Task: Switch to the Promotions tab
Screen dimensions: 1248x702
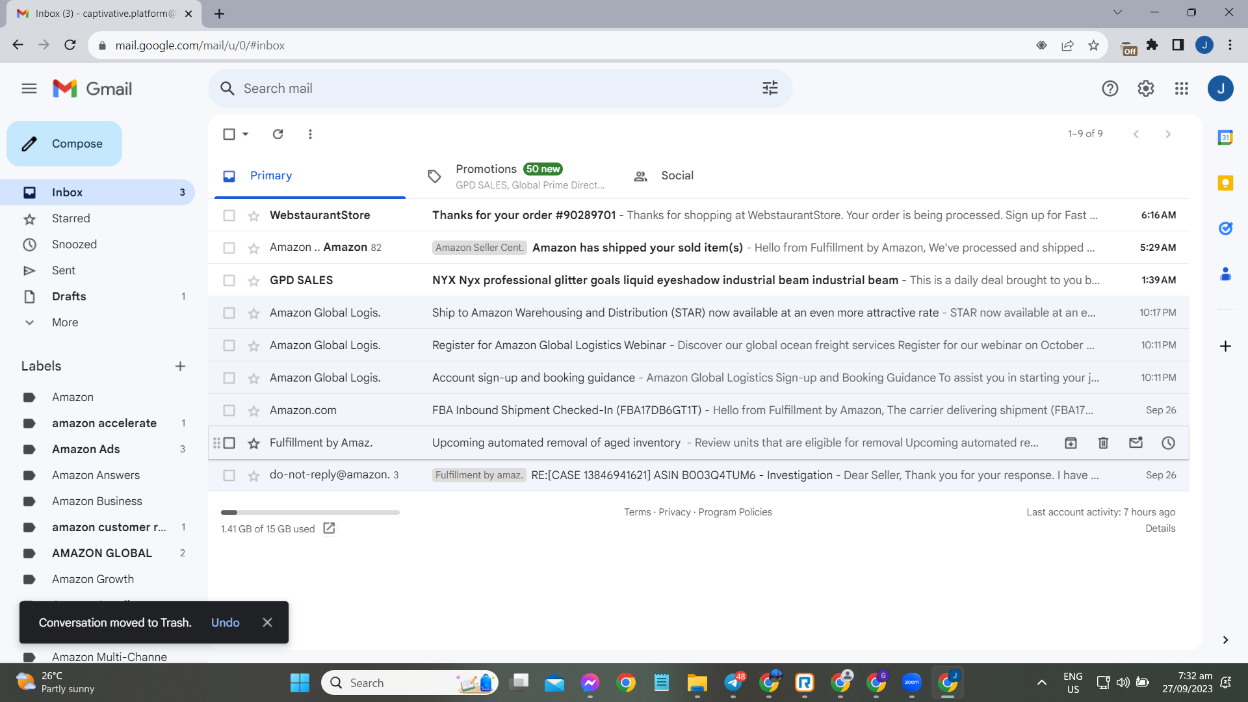Action: point(515,176)
